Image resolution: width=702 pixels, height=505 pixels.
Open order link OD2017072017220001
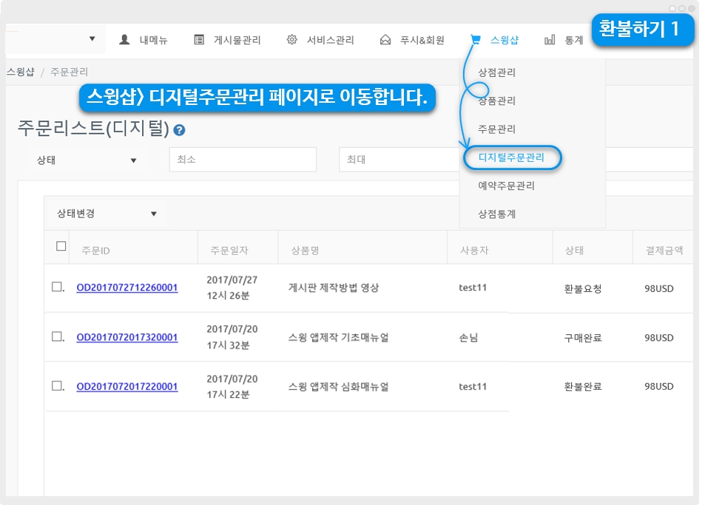coord(126,386)
